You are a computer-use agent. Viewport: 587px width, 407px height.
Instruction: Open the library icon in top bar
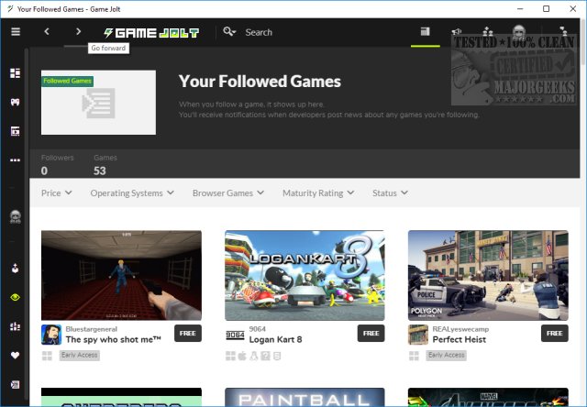425,32
